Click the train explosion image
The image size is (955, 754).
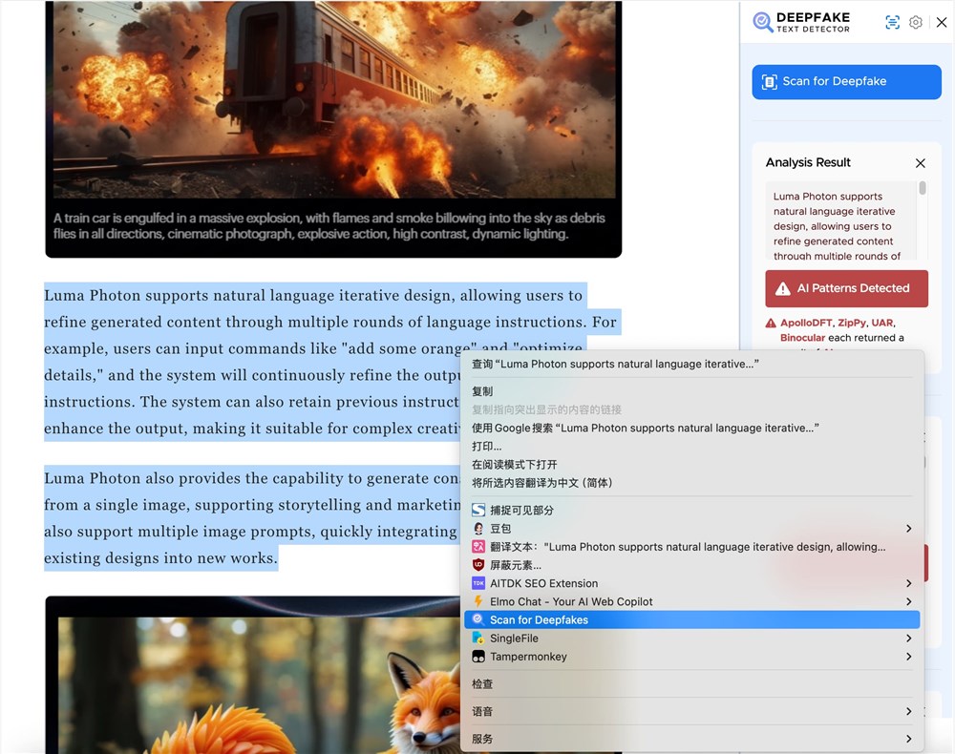click(x=333, y=100)
